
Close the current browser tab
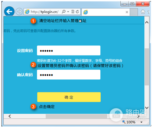[127, 12]
